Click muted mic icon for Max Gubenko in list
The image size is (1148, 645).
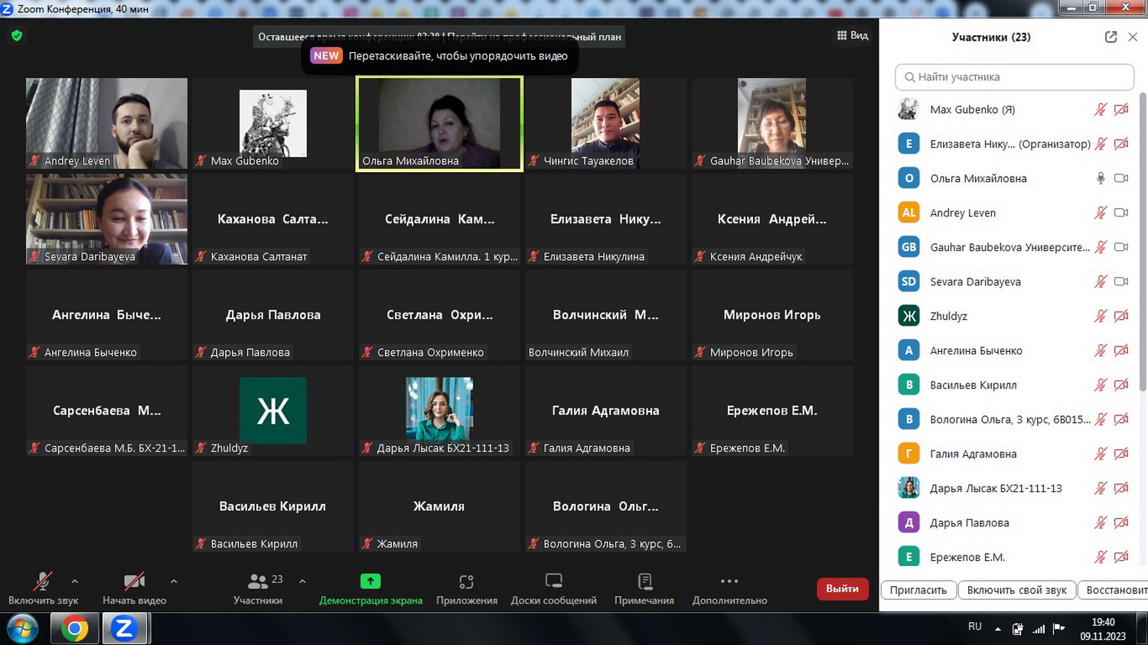pos(1101,109)
